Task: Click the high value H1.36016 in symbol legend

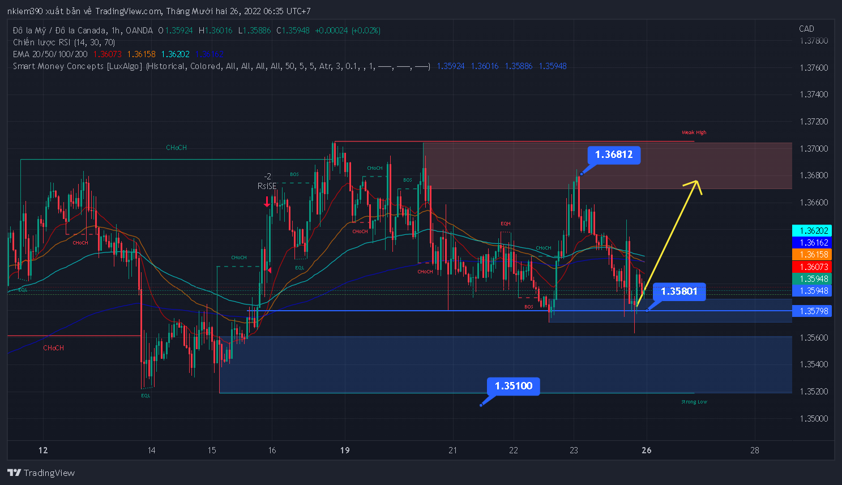Action: coord(216,31)
